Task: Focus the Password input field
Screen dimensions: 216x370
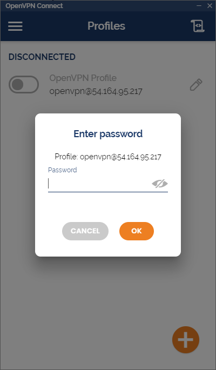Action: pos(99,184)
